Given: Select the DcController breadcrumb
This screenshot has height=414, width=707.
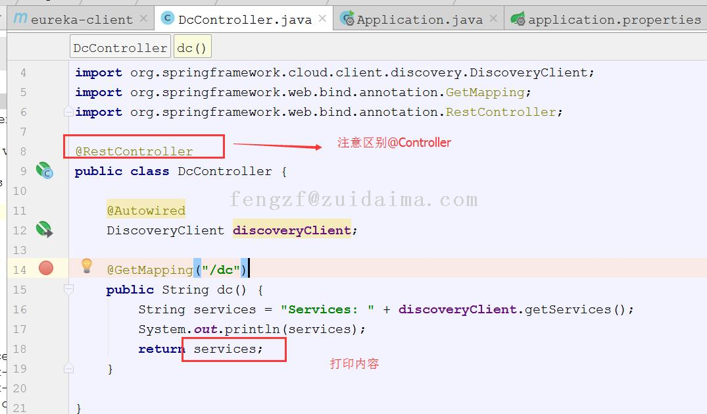Looking at the screenshot, I should 120,48.
